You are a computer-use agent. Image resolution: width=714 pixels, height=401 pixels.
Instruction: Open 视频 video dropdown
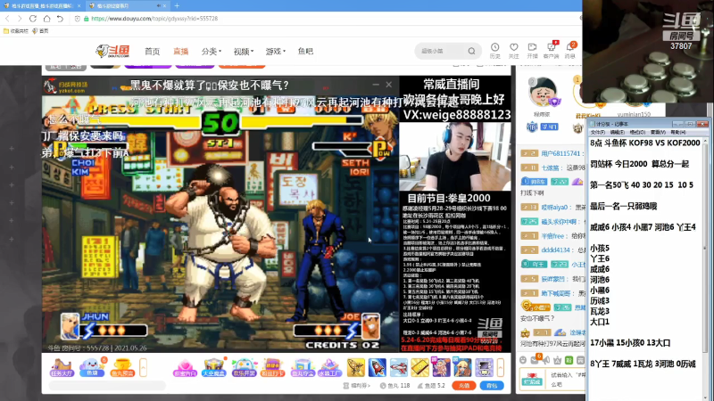click(244, 52)
